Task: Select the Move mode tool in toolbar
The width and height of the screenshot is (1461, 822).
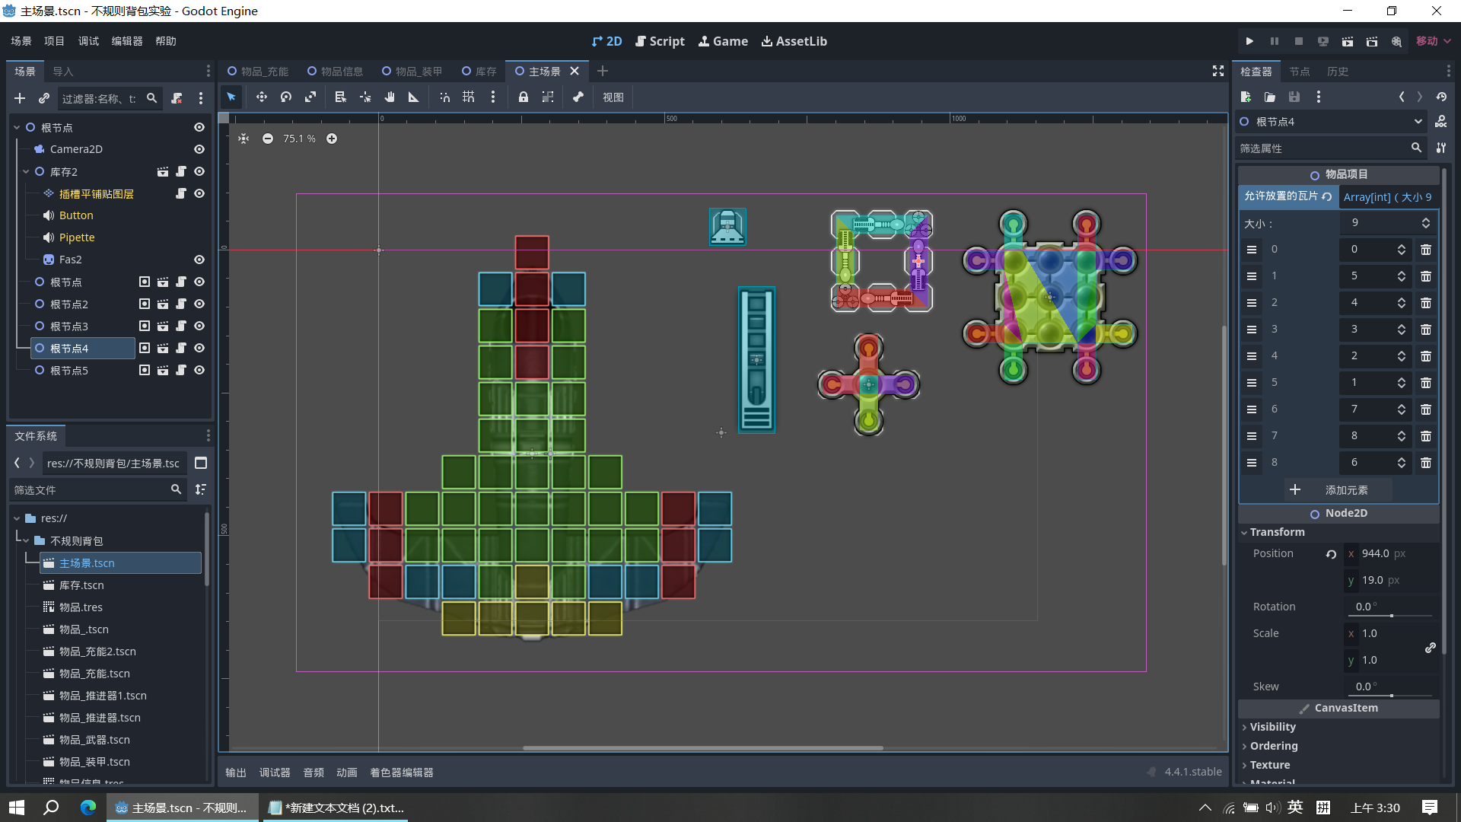Action: click(261, 97)
